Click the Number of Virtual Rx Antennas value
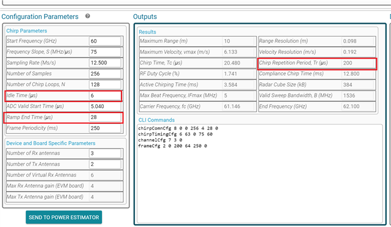This screenshot has width=391, height=227. tap(105, 175)
